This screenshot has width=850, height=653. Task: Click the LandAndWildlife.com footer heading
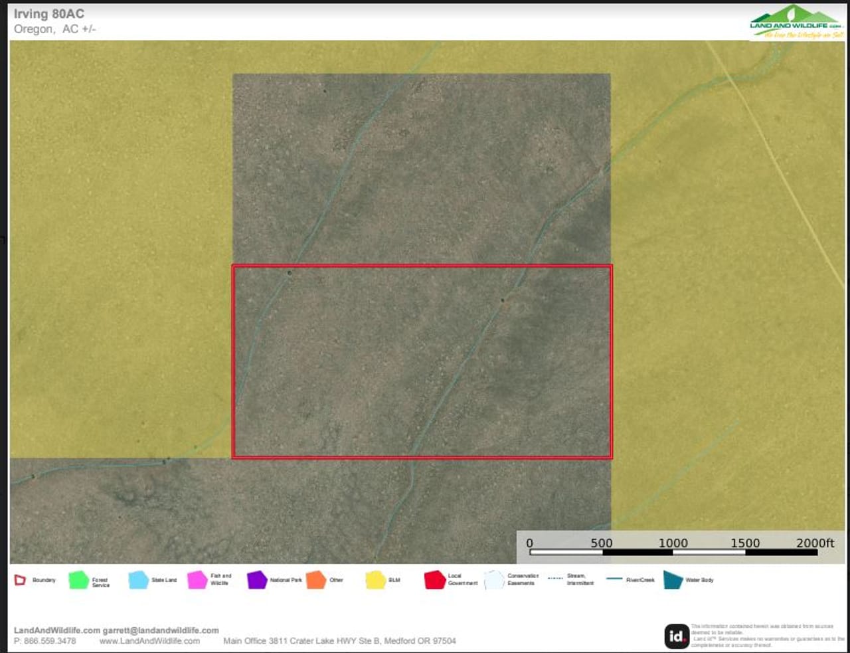pyautogui.click(x=57, y=630)
